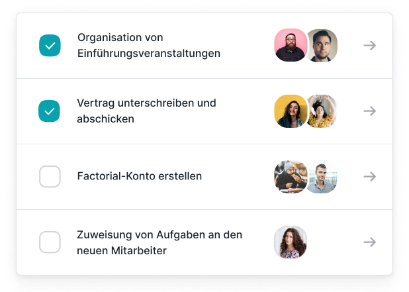The width and height of the screenshot is (409, 292).
Task: Select woman avatar with yellow background
Action: (291, 111)
